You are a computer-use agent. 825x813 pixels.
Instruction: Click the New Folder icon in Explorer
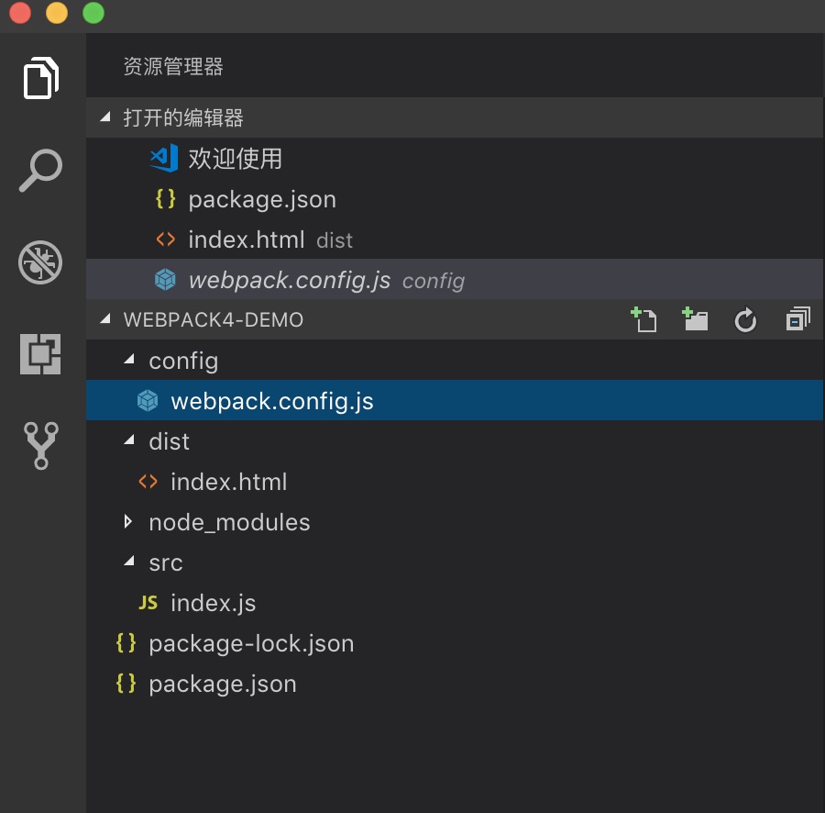pyautogui.click(x=695, y=319)
